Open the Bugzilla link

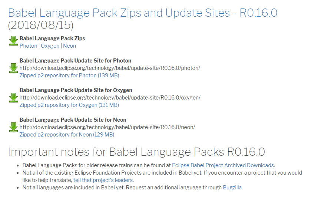tap(232, 188)
